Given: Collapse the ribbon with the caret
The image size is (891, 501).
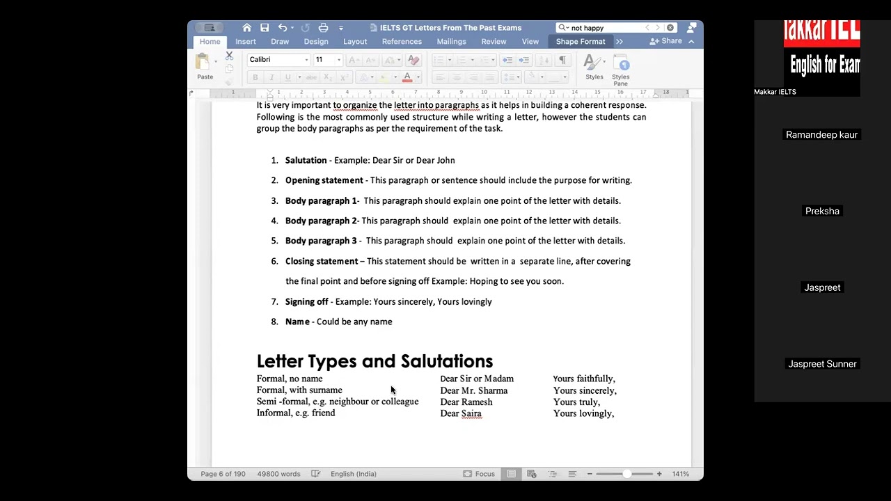Looking at the screenshot, I should (691, 42).
